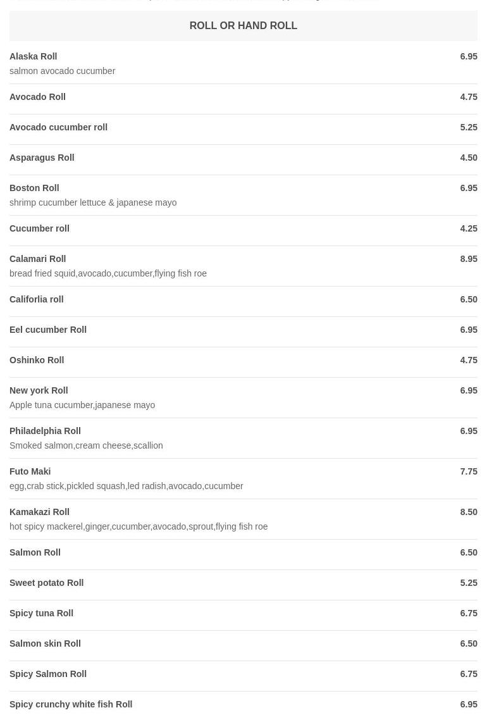Image resolution: width=487 pixels, height=715 pixels.
Task: Select the Boston Roll entry
Action: (34, 188)
